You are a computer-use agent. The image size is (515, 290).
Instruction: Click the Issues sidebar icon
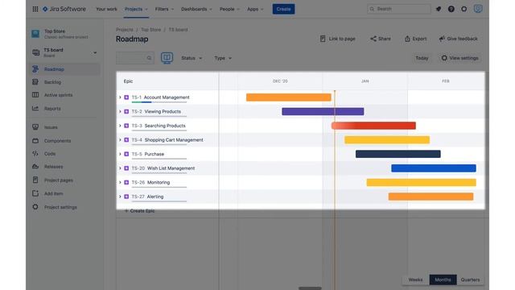click(35, 127)
